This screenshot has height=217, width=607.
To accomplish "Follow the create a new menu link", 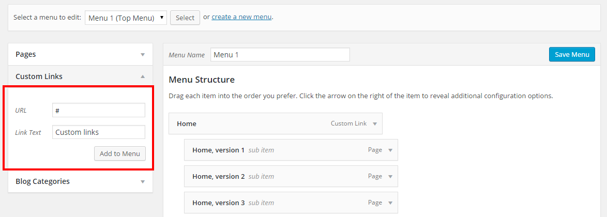I will point(241,17).
